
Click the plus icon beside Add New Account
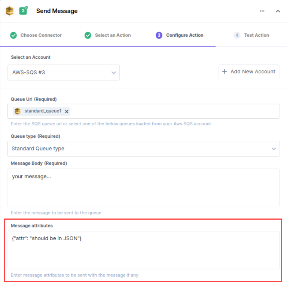[x=225, y=71]
